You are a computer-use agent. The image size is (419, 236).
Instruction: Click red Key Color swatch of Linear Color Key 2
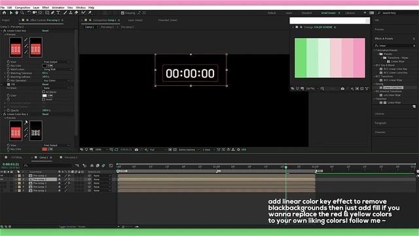[x=45, y=149]
